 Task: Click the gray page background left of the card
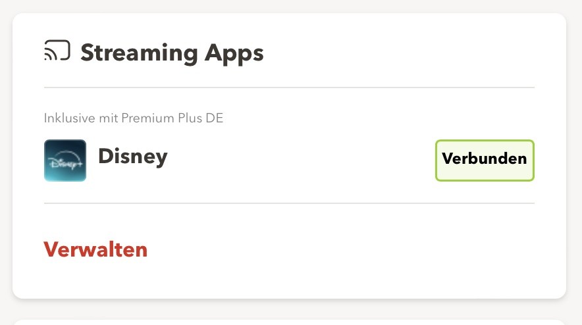pyautogui.click(x=5, y=164)
